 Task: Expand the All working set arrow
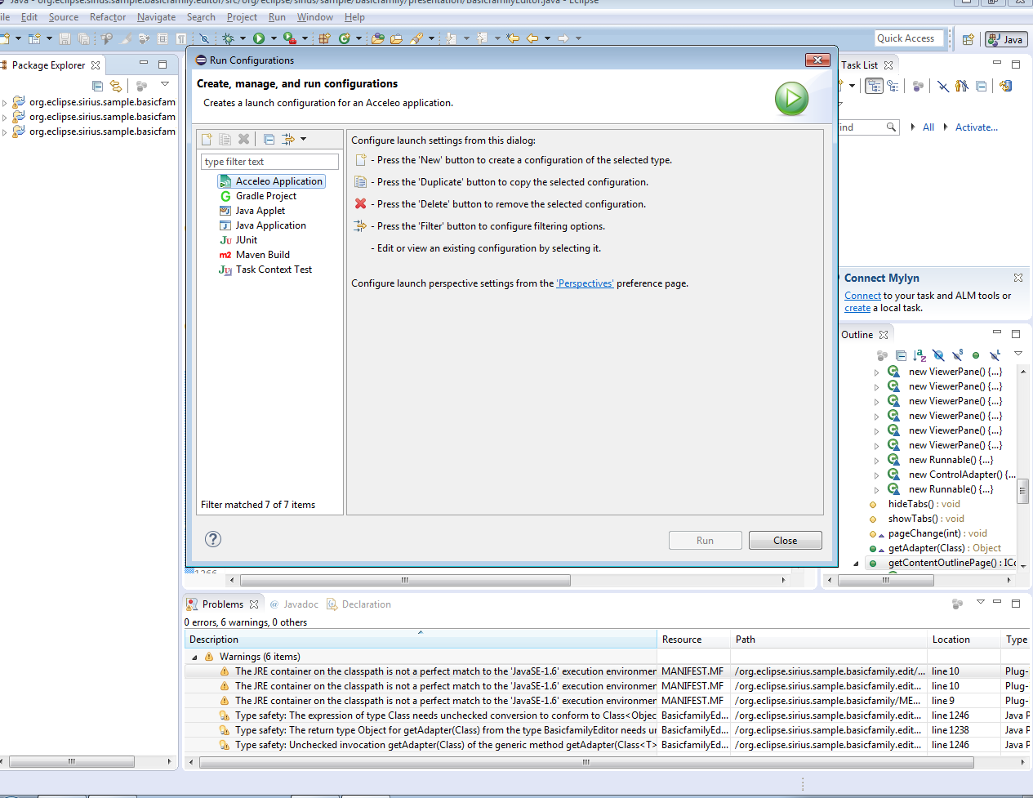[x=913, y=127]
